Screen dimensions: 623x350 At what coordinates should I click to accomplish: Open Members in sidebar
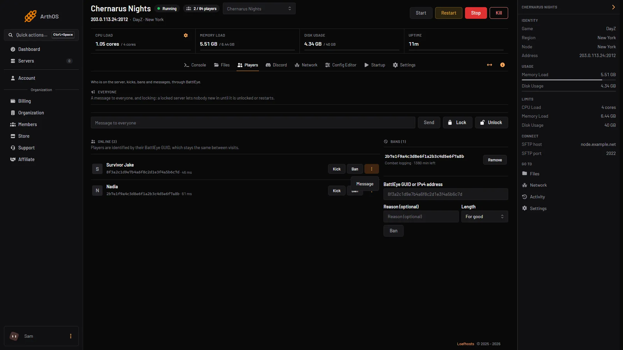tap(41, 124)
